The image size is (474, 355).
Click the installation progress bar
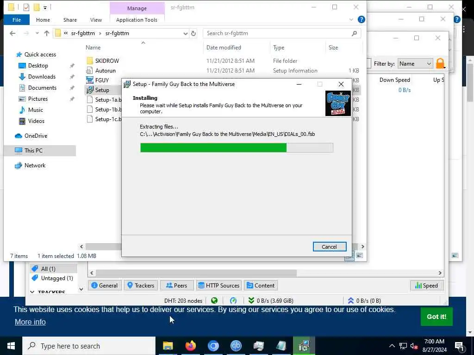tap(237, 147)
